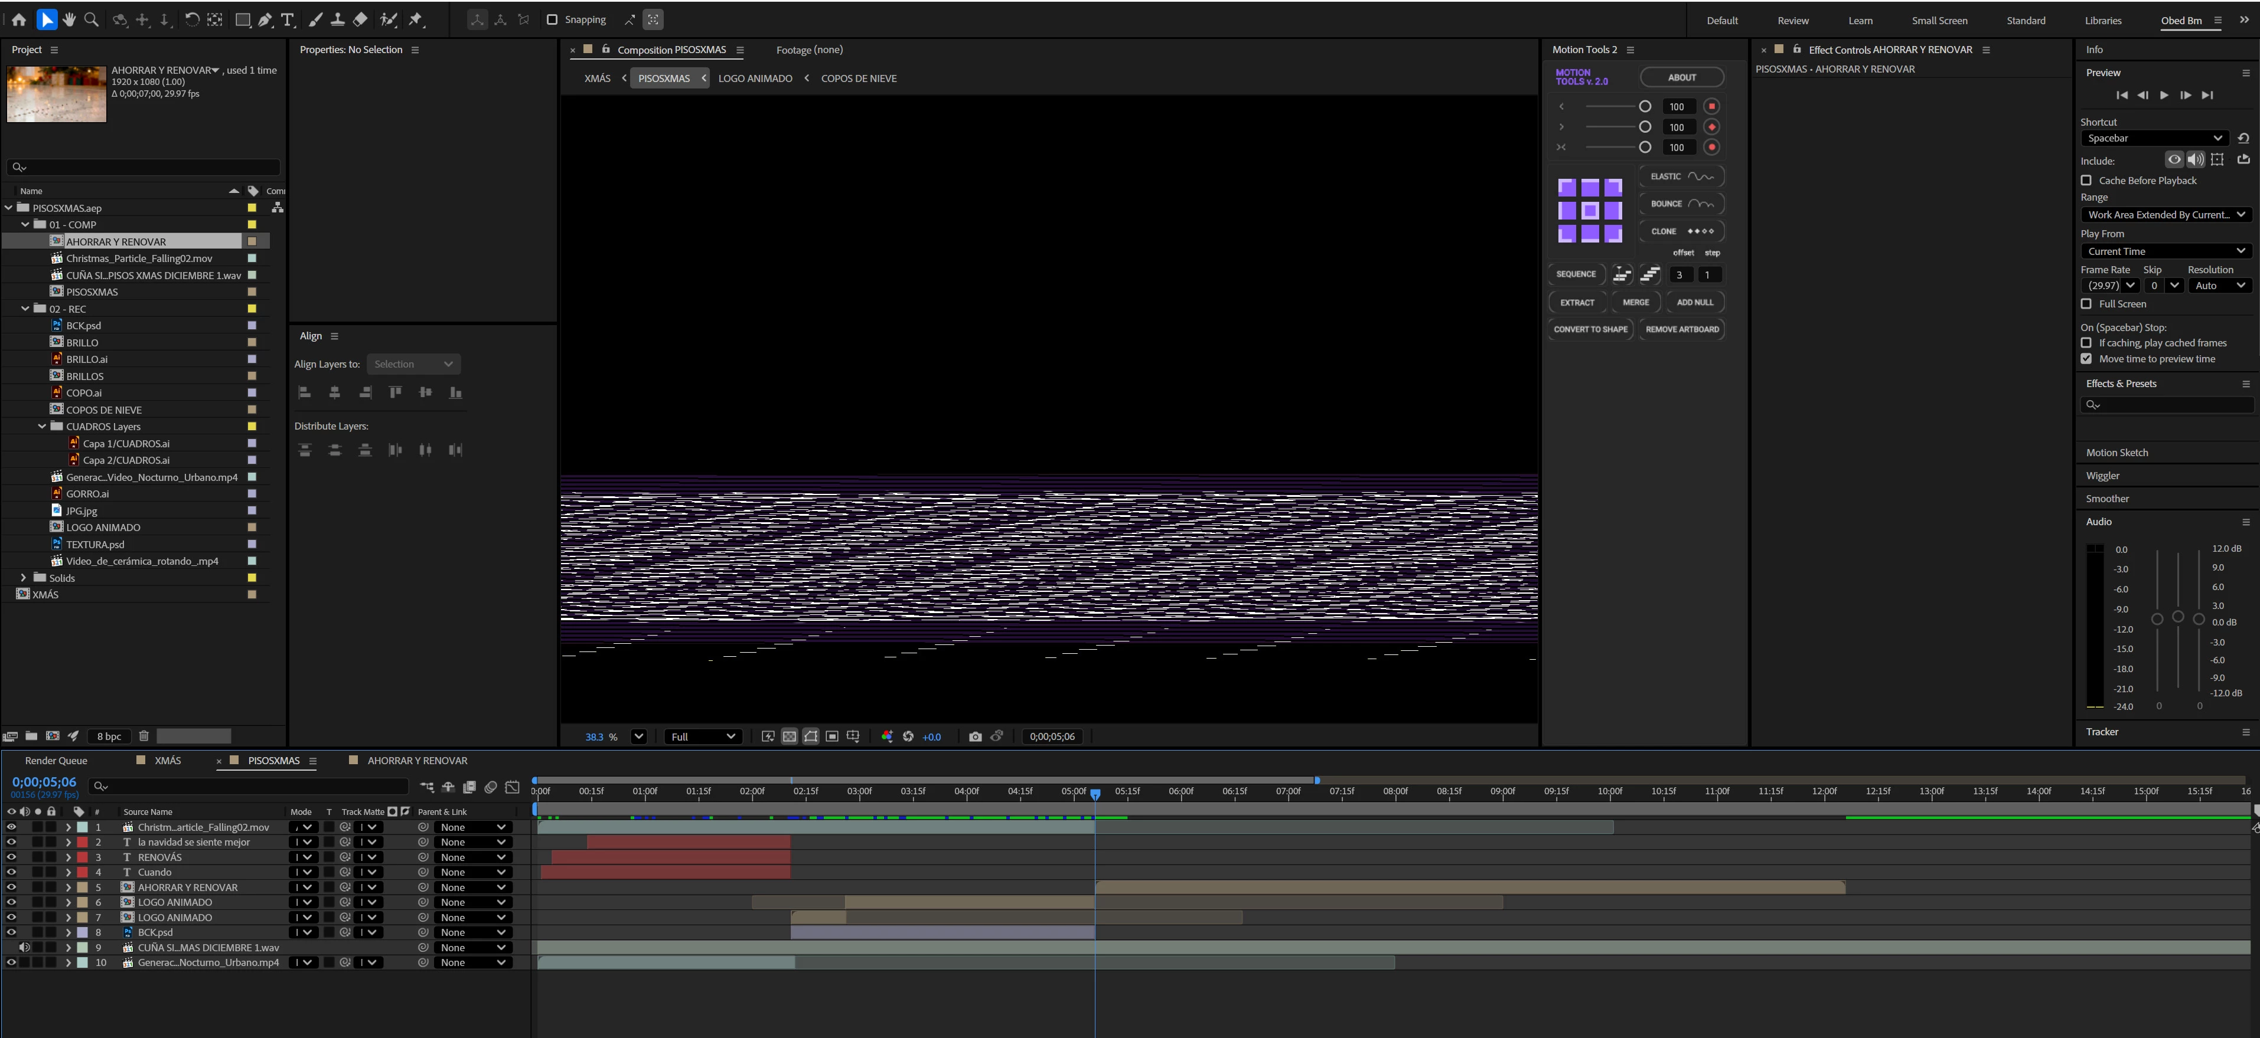The height and width of the screenshot is (1038, 2260).
Task: Hide the RENOVÁS text layer
Action: 11,856
